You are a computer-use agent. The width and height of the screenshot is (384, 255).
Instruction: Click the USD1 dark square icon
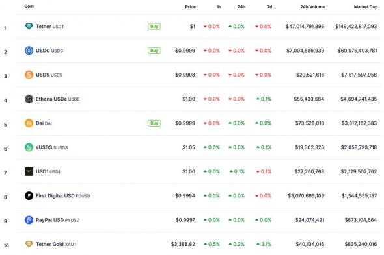(29, 171)
